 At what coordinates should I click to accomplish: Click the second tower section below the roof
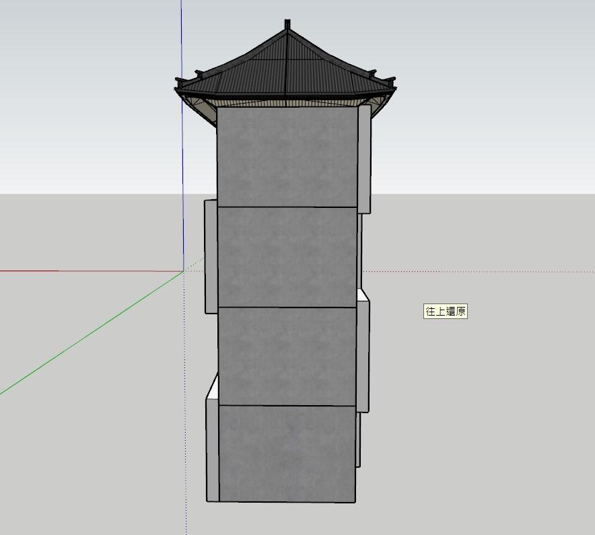(286, 256)
